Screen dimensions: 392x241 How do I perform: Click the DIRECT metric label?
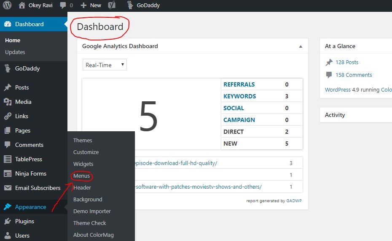(234, 132)
